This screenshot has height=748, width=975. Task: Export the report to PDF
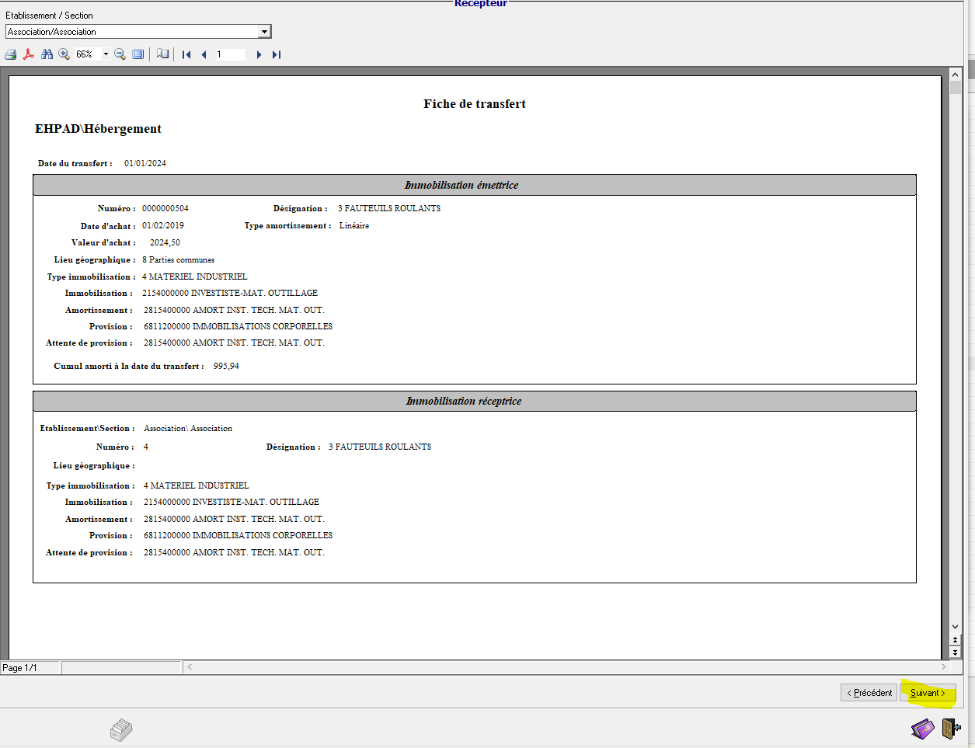click(29, 54)
